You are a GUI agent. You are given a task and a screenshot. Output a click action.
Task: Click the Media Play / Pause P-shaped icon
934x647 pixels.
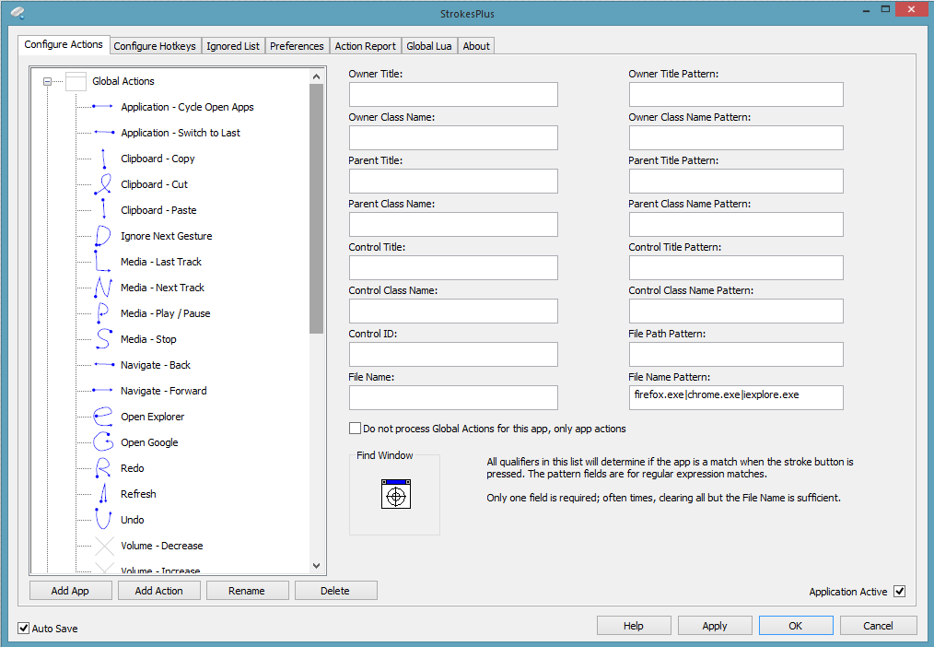click(x=102, y=313)
